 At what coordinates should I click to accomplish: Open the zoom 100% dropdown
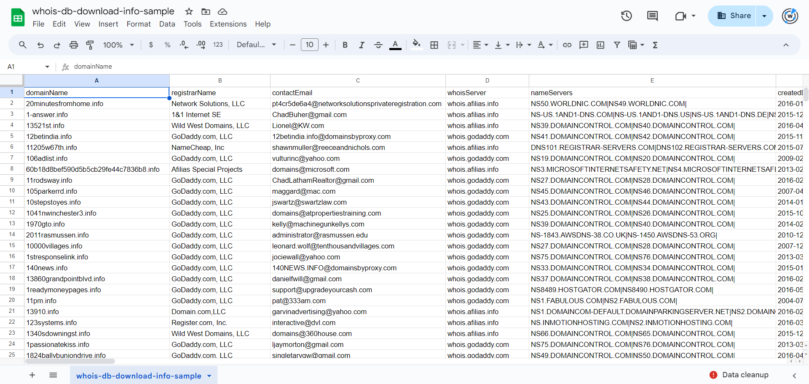click(118, 45)
